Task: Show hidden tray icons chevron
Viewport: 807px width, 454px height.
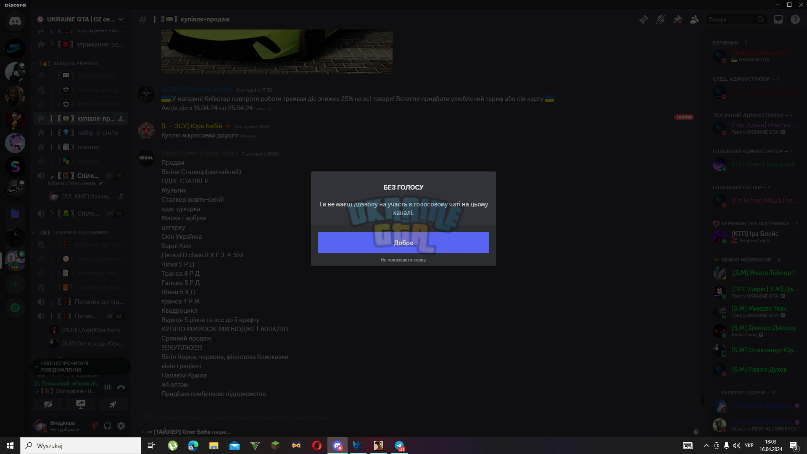Action: (706, 446)
